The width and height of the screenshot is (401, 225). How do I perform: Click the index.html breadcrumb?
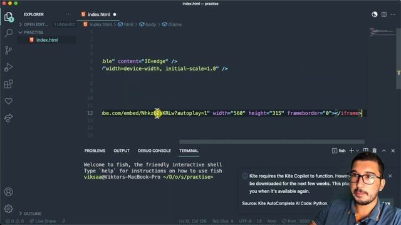[98, 24]
